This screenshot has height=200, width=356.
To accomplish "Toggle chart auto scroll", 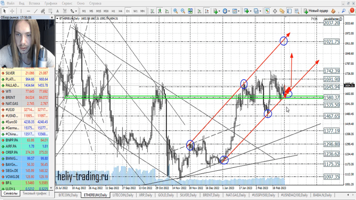I will 200,11.
